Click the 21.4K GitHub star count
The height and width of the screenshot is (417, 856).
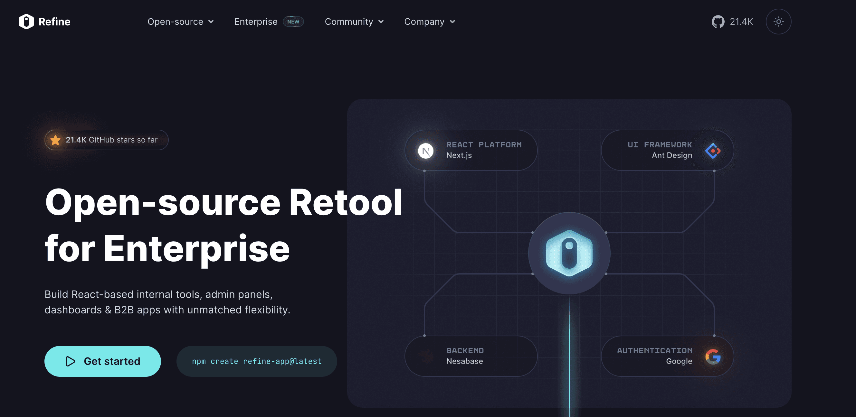point(741,22)
